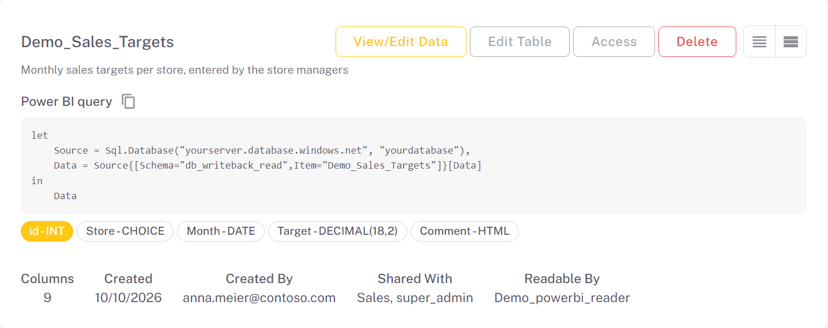Viewport: 828px width, 328px height.
Task: Select the Store - CHOICE column chip
Action: click(x=125, y=231)
